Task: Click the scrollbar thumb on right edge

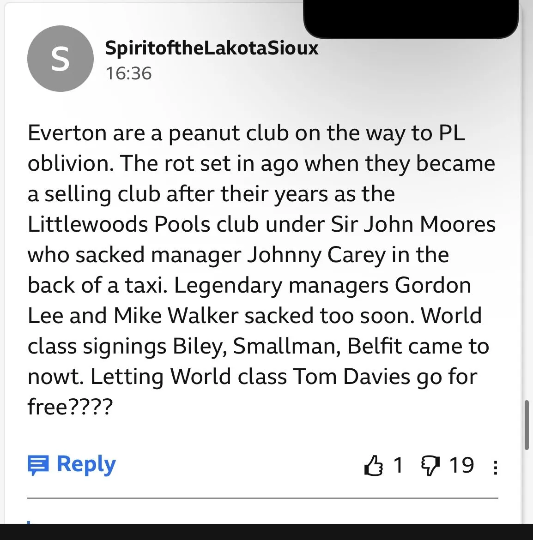Action: pyautogui.click(x=527, y=425)
